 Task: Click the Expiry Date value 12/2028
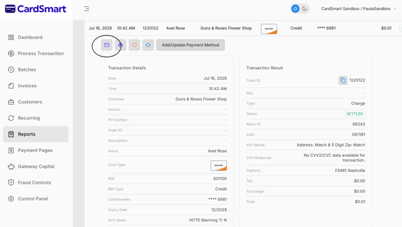219,210
